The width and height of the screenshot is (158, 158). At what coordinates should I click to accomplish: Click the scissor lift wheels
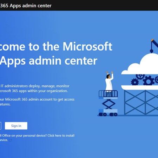[x=108, y=114]
